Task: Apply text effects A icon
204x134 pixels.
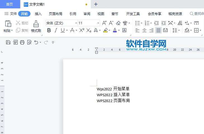Action: click(x=96, y=30)
